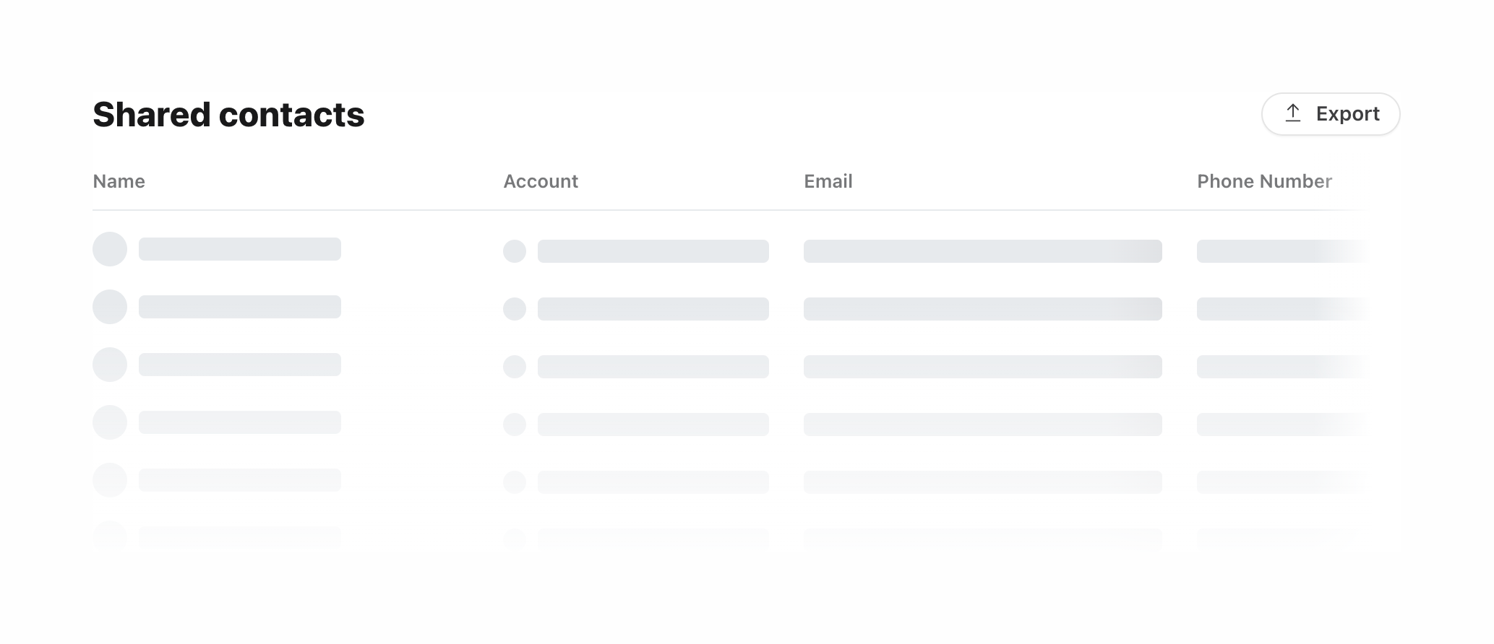This screenshot has height=644, width=1494.
Task: Open the fourth row's contact avatar placeholder
Action: pyautogui.click(x=110, y=422)
